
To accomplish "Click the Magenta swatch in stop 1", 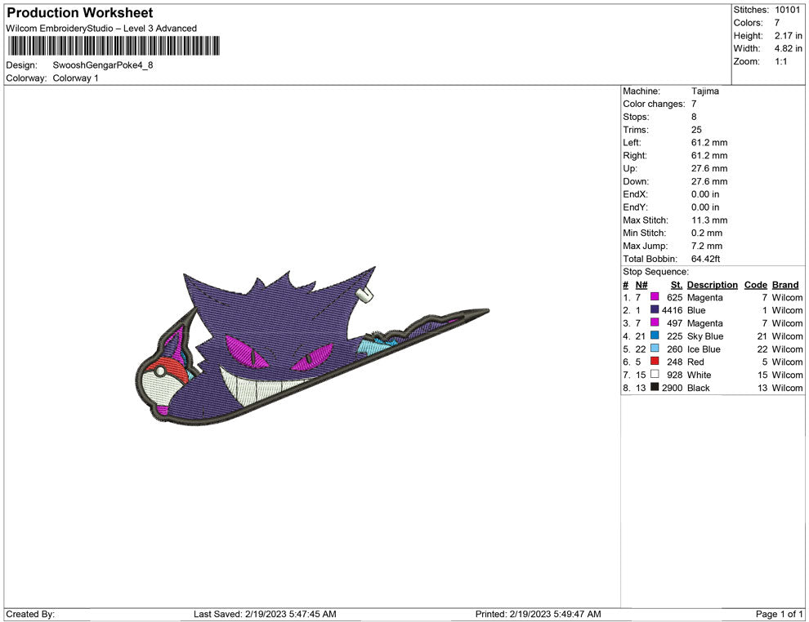I will (x=655, y=296).
